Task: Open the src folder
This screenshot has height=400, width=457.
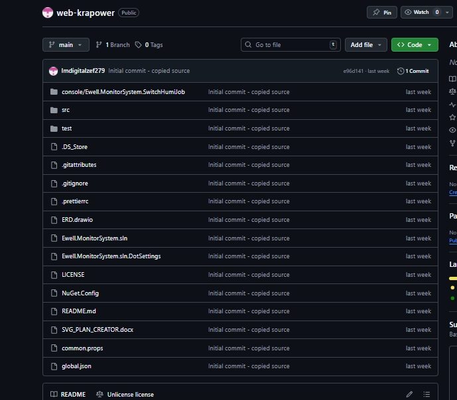Action: point(66,110)
